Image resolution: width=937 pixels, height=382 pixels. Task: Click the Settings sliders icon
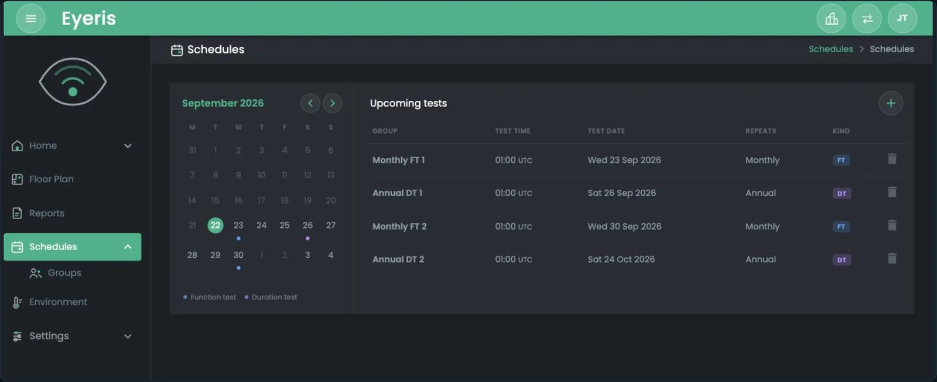(18, 336)
